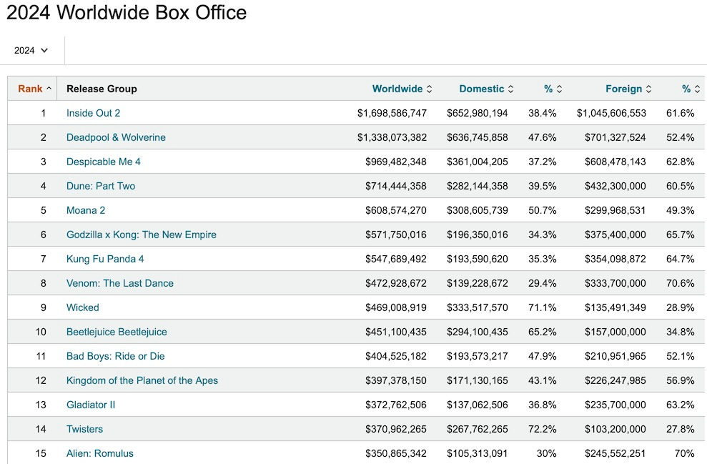Select worldwide value $1,698,586,747
Screen dimensions: 707x464
392,113
